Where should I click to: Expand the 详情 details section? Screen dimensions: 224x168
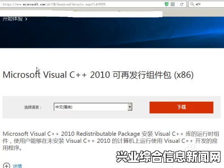coord(17,166)
